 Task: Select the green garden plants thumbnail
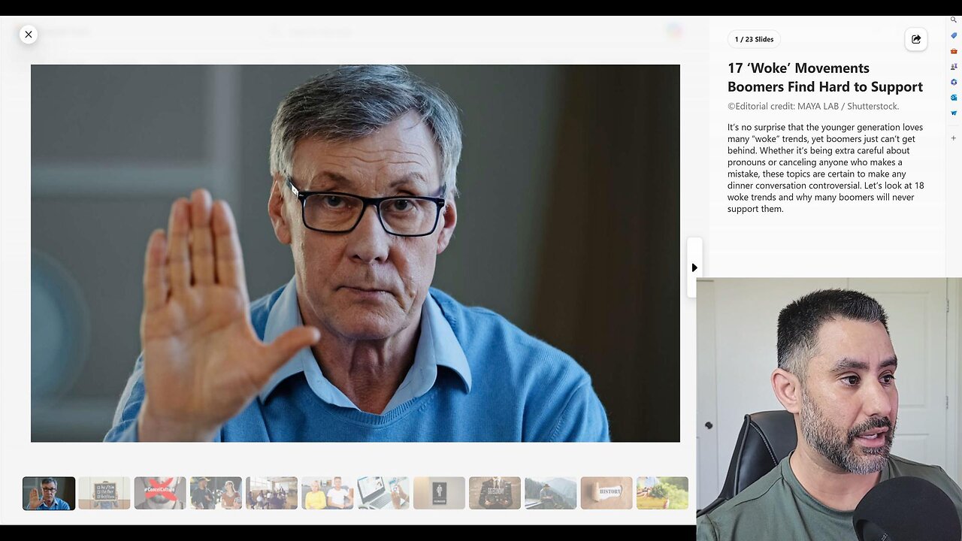tap(662, 494)
